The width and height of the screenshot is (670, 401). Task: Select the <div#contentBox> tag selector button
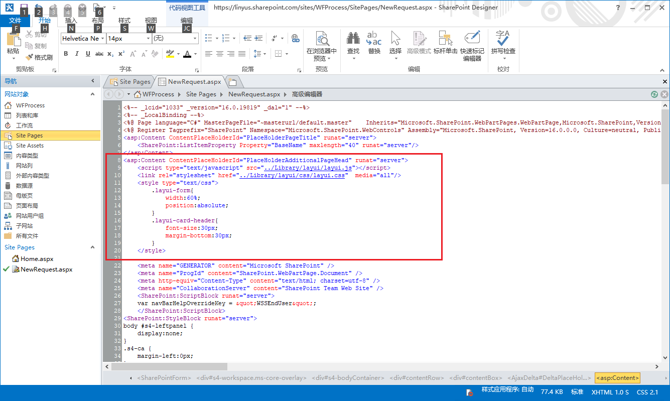tap(476, 377)
